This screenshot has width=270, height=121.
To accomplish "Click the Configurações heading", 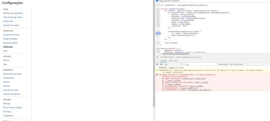I will 12,3.
